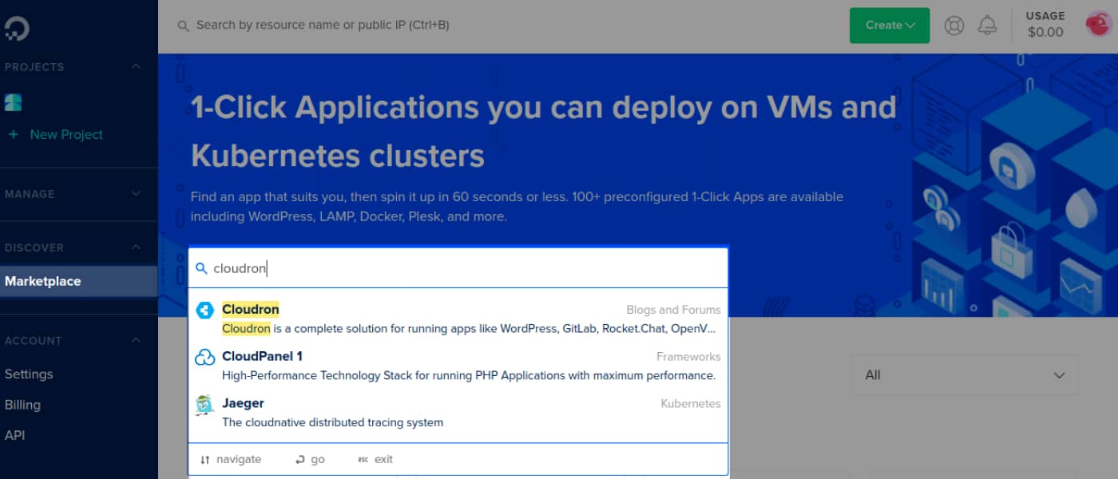Open API in the sidebar
1118x479 pixels.
click(14, 435)
